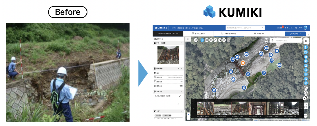Toggle the blue flag layer button on right
This screenshot has width=317, height=126.
[306, 83]
